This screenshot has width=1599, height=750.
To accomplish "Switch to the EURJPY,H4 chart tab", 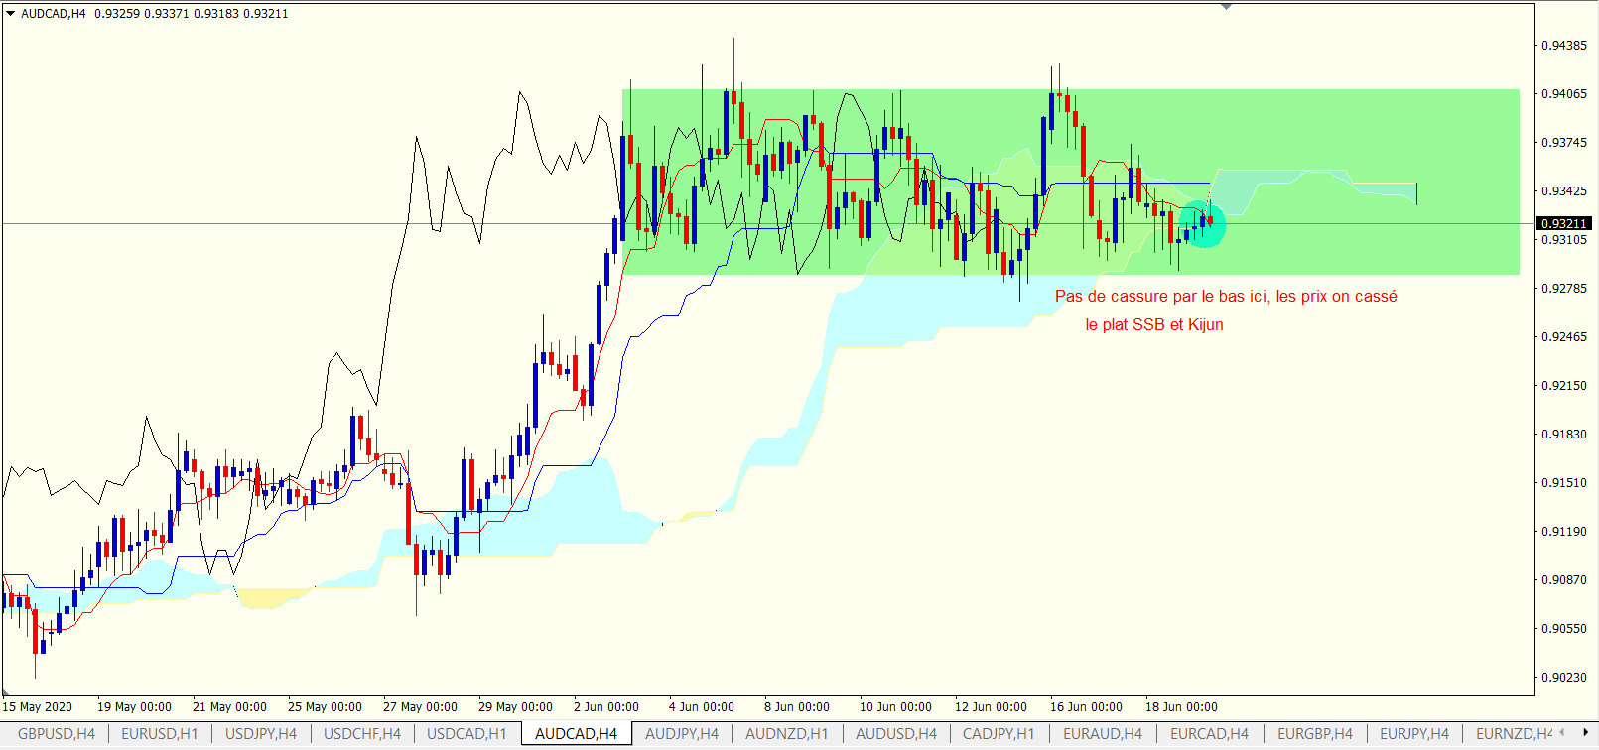I will pyautogui.click(x=1414, y=734).
